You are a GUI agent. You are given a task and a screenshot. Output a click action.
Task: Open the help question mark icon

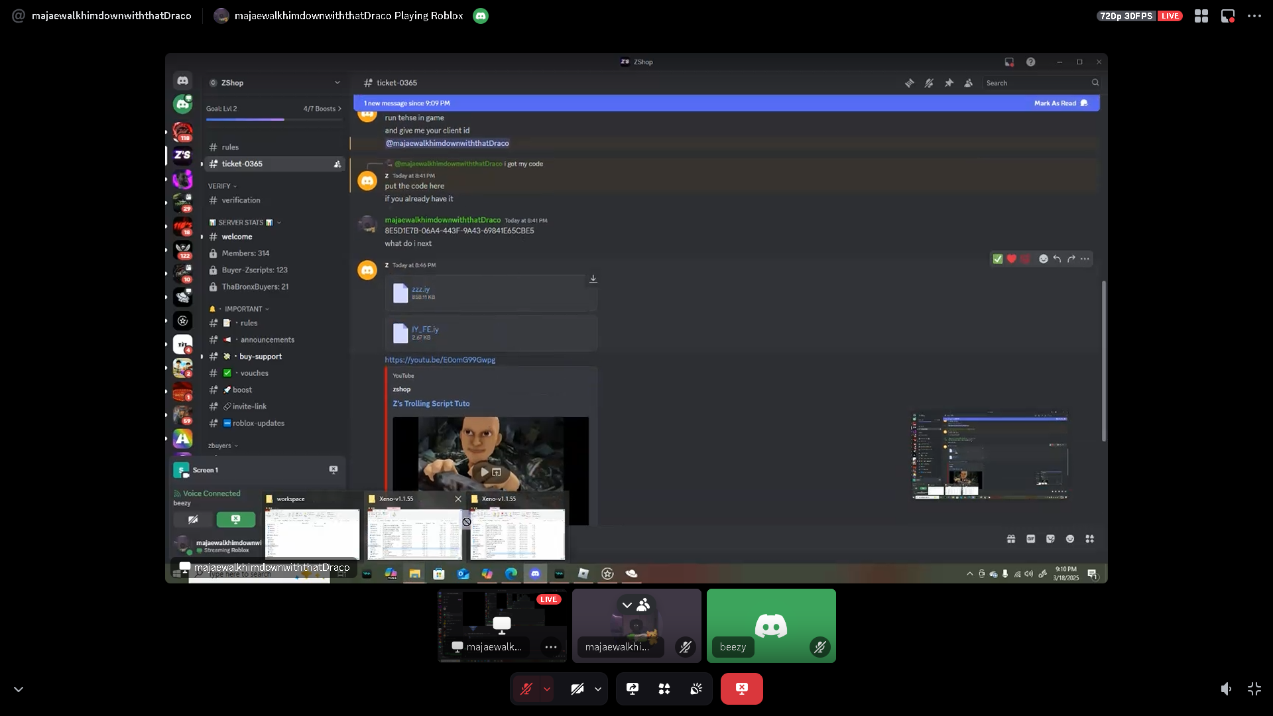tap(1030, 62)
